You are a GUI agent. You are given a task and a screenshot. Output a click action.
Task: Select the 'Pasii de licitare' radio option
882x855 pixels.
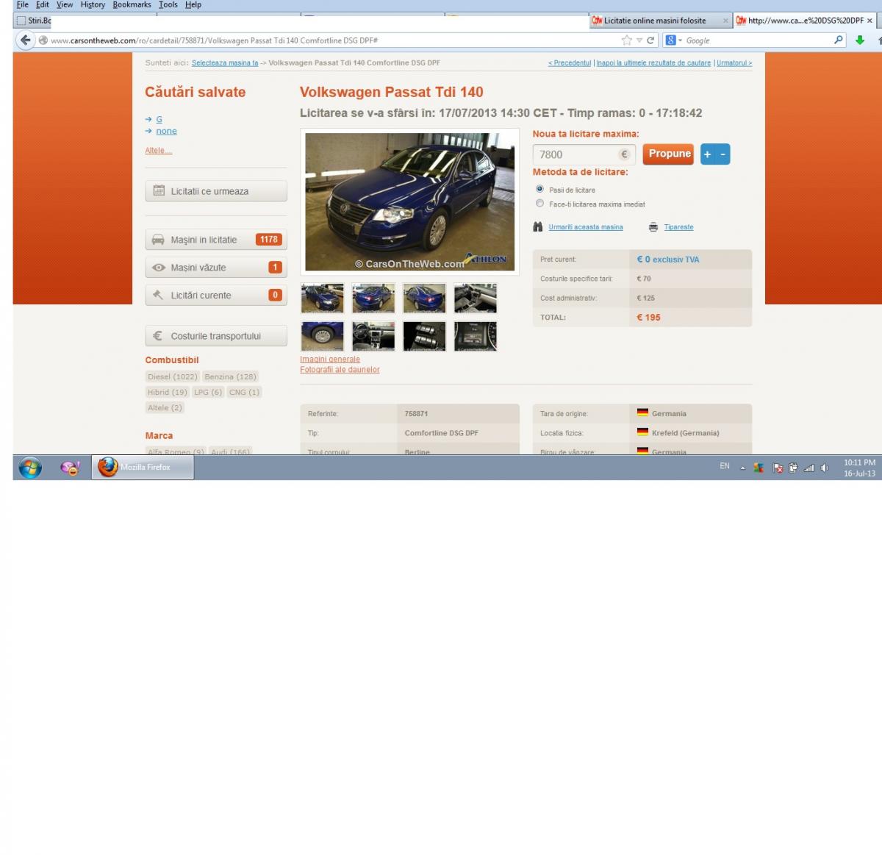tap(540, 190)
